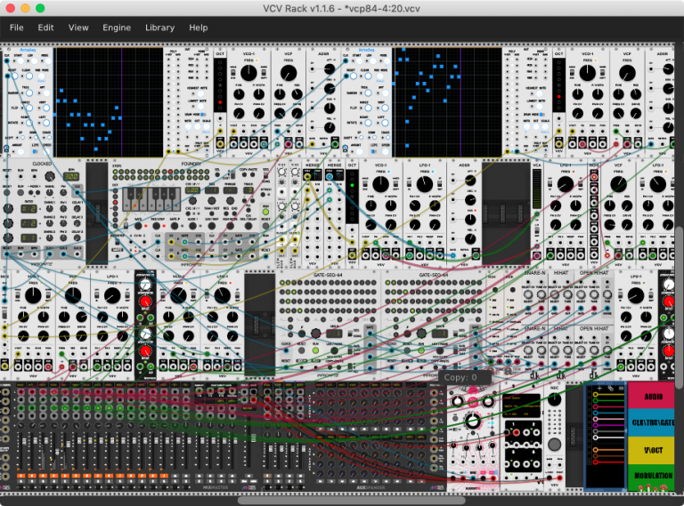
Task: Click the FREQ knob on middle-row VCO-1
Action: (381, 184)
